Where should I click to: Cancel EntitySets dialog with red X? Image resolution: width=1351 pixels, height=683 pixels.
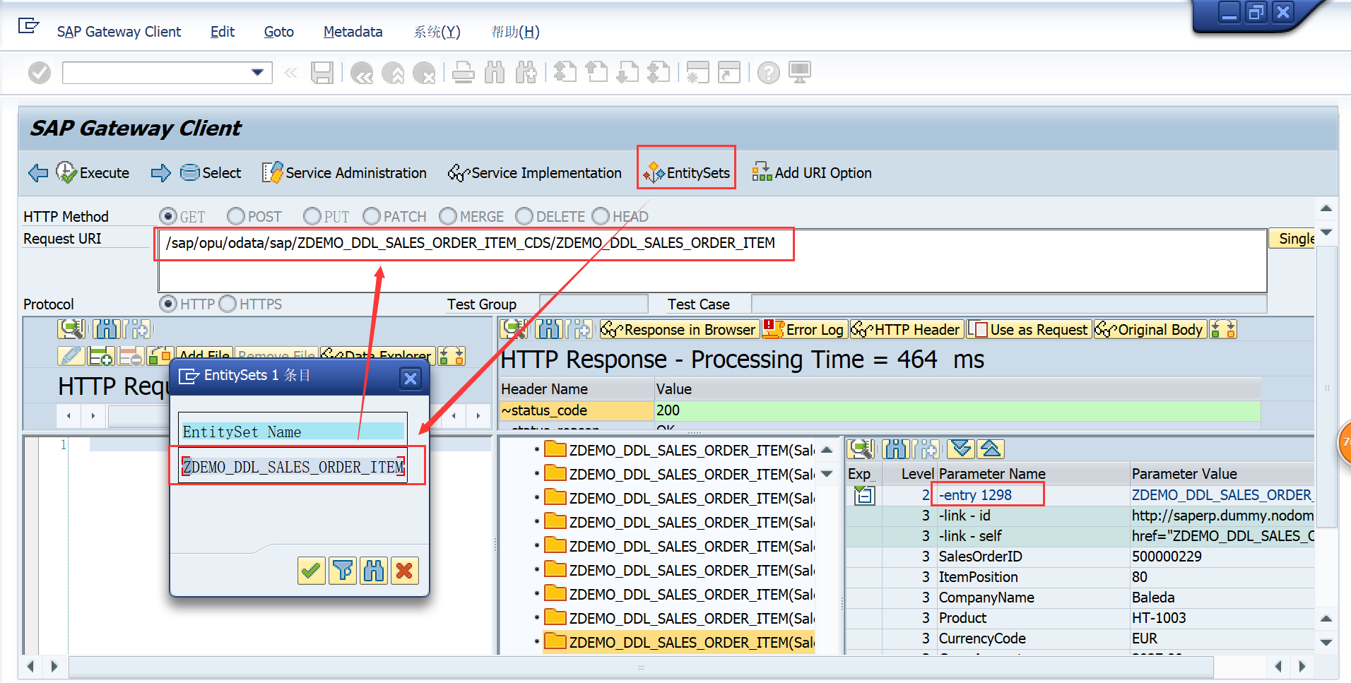[405, 570]
